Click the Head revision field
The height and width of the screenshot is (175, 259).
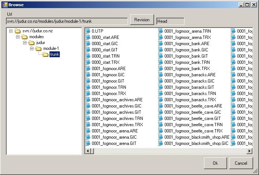(170, 21)
